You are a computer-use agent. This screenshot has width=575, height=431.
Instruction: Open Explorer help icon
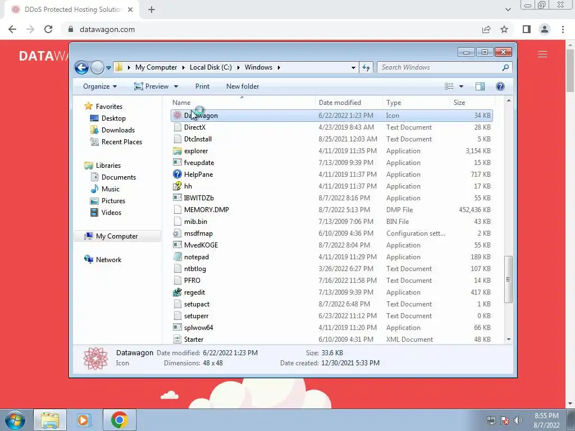click(x=500, y=86)
